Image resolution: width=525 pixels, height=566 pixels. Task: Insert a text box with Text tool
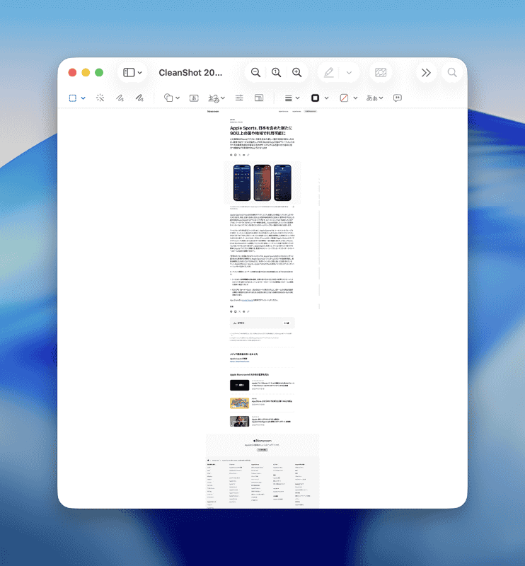point(194,98)
